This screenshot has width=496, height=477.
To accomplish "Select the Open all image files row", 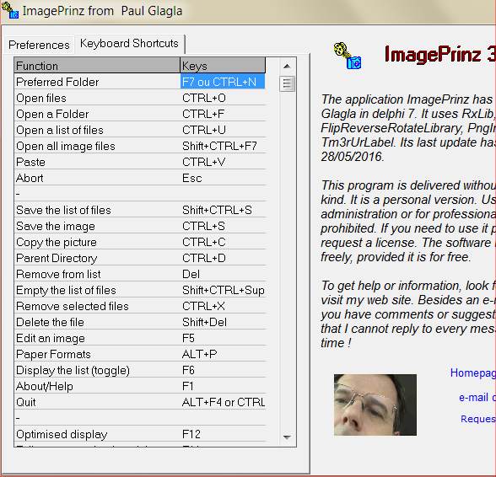I will click(x=139, y=146).
